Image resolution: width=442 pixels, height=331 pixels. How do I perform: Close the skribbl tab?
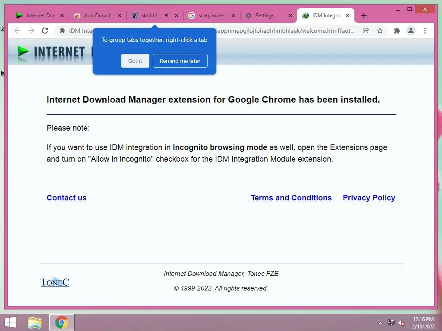point(177,16)
